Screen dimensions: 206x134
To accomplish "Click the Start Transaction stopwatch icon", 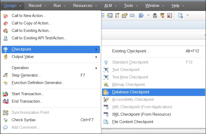I will 6,94.
